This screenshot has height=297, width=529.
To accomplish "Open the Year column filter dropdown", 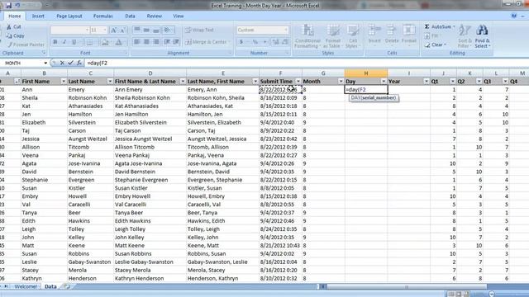I will point(427,82).
